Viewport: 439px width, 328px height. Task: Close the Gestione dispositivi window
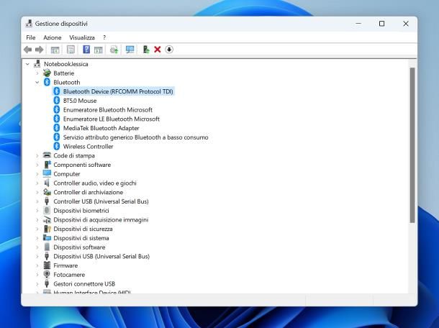point(406,24)
